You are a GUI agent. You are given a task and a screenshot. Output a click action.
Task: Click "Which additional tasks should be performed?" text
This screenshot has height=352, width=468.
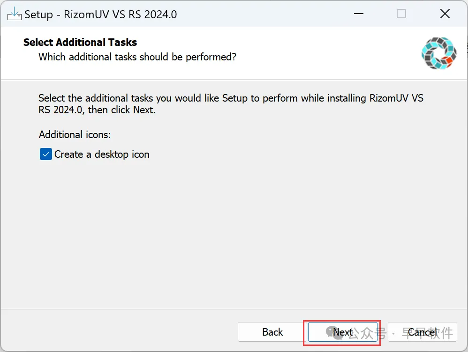[x=137, y=57]
